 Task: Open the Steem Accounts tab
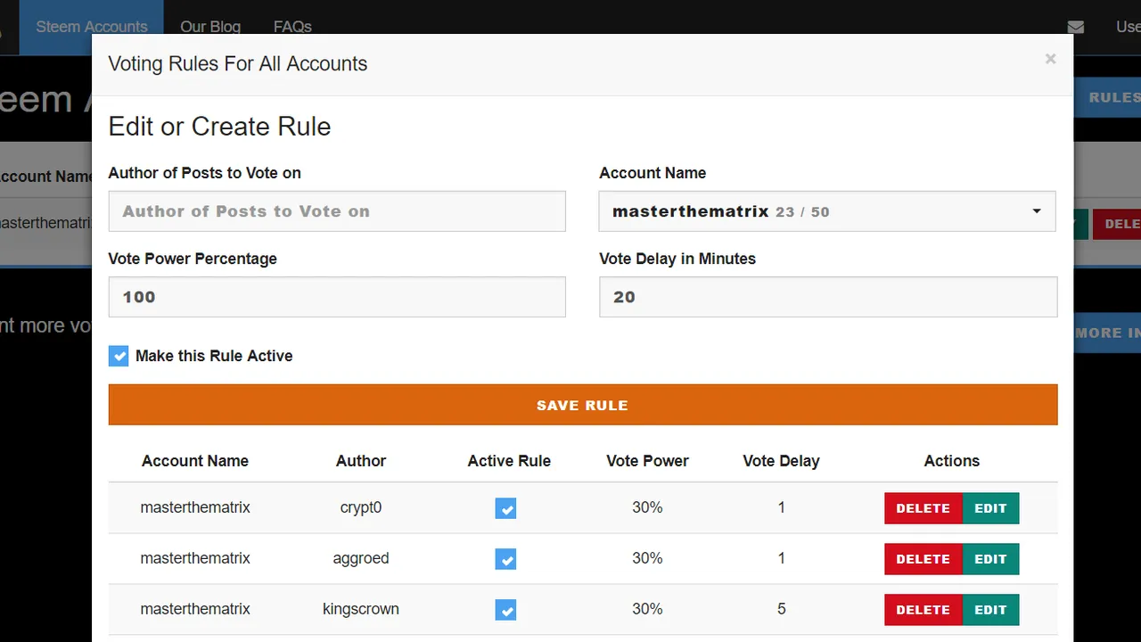point(92,27)
